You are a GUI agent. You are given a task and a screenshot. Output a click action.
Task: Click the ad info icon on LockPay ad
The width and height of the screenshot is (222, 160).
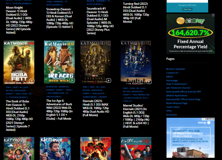pos(213,15)
